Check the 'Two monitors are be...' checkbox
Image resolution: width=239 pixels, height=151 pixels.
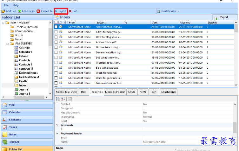(56, 83)
